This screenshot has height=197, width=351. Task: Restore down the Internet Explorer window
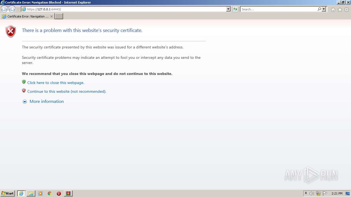click(343, 2)
